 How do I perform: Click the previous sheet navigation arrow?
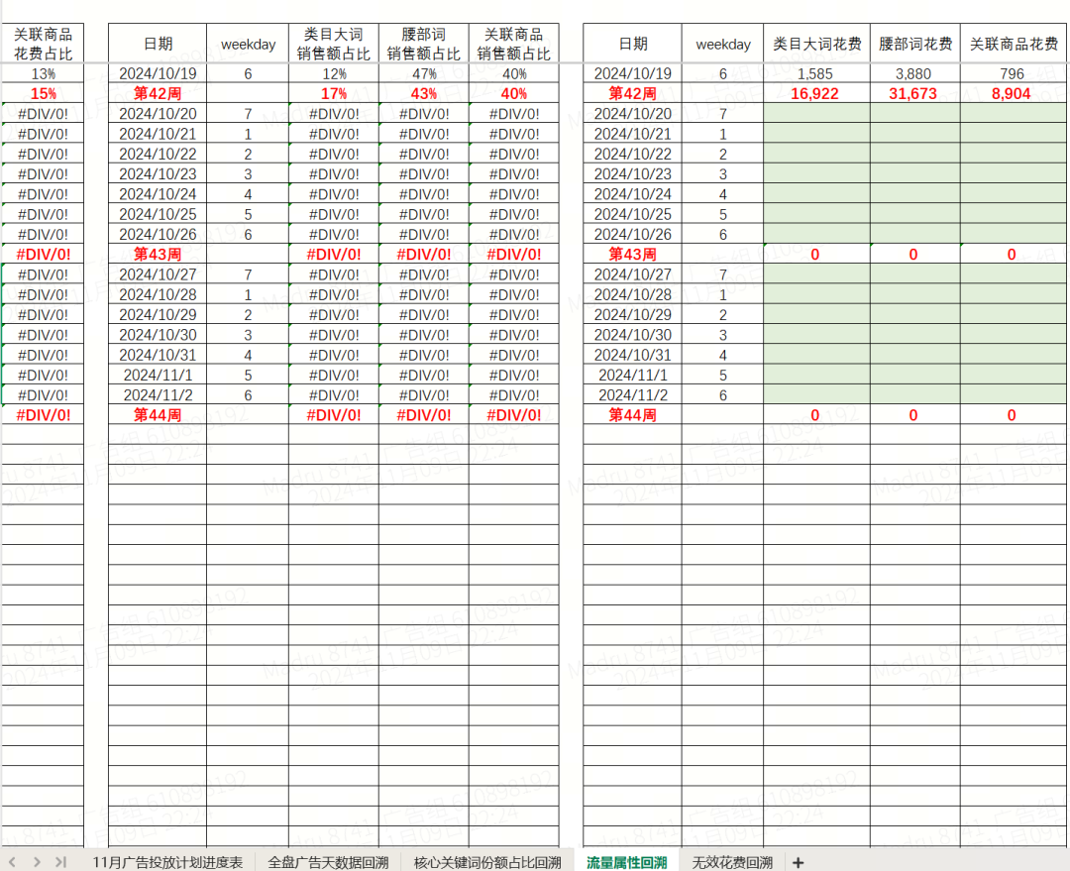coord(13,862)
